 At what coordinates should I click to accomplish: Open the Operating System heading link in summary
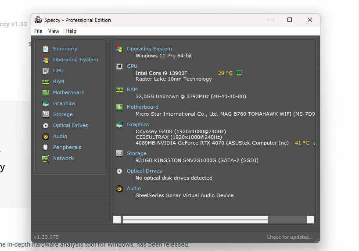(149, 49)
